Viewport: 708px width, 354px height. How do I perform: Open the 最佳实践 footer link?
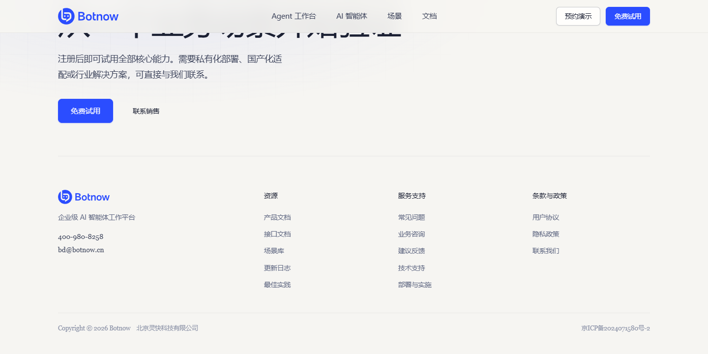[277, 285]
